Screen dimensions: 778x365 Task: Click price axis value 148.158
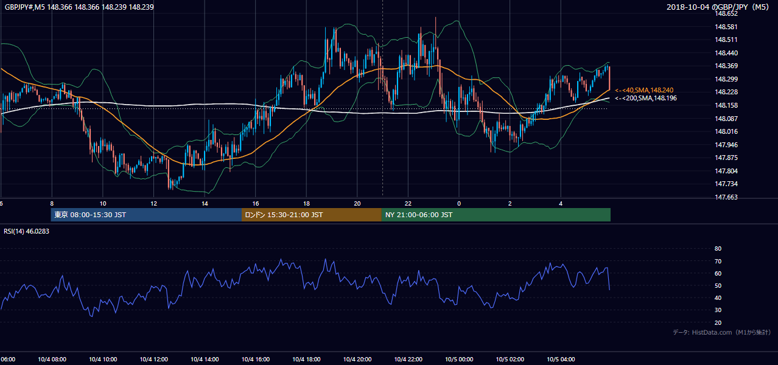726,105
